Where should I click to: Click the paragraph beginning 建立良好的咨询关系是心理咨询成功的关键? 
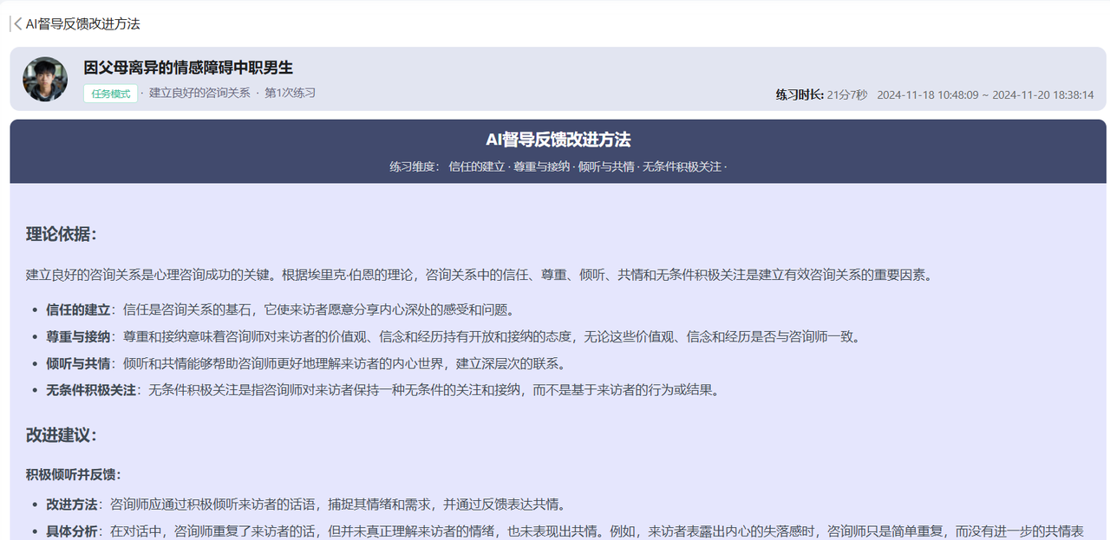[x=480, y=275]
